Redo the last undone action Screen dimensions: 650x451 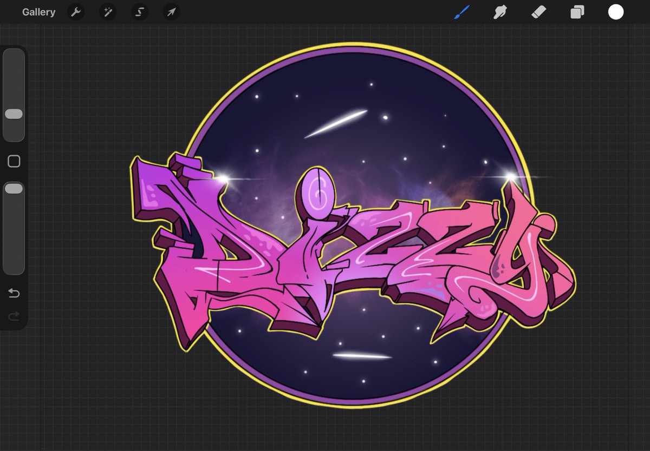pyautogui.click(x=14, y=316)
